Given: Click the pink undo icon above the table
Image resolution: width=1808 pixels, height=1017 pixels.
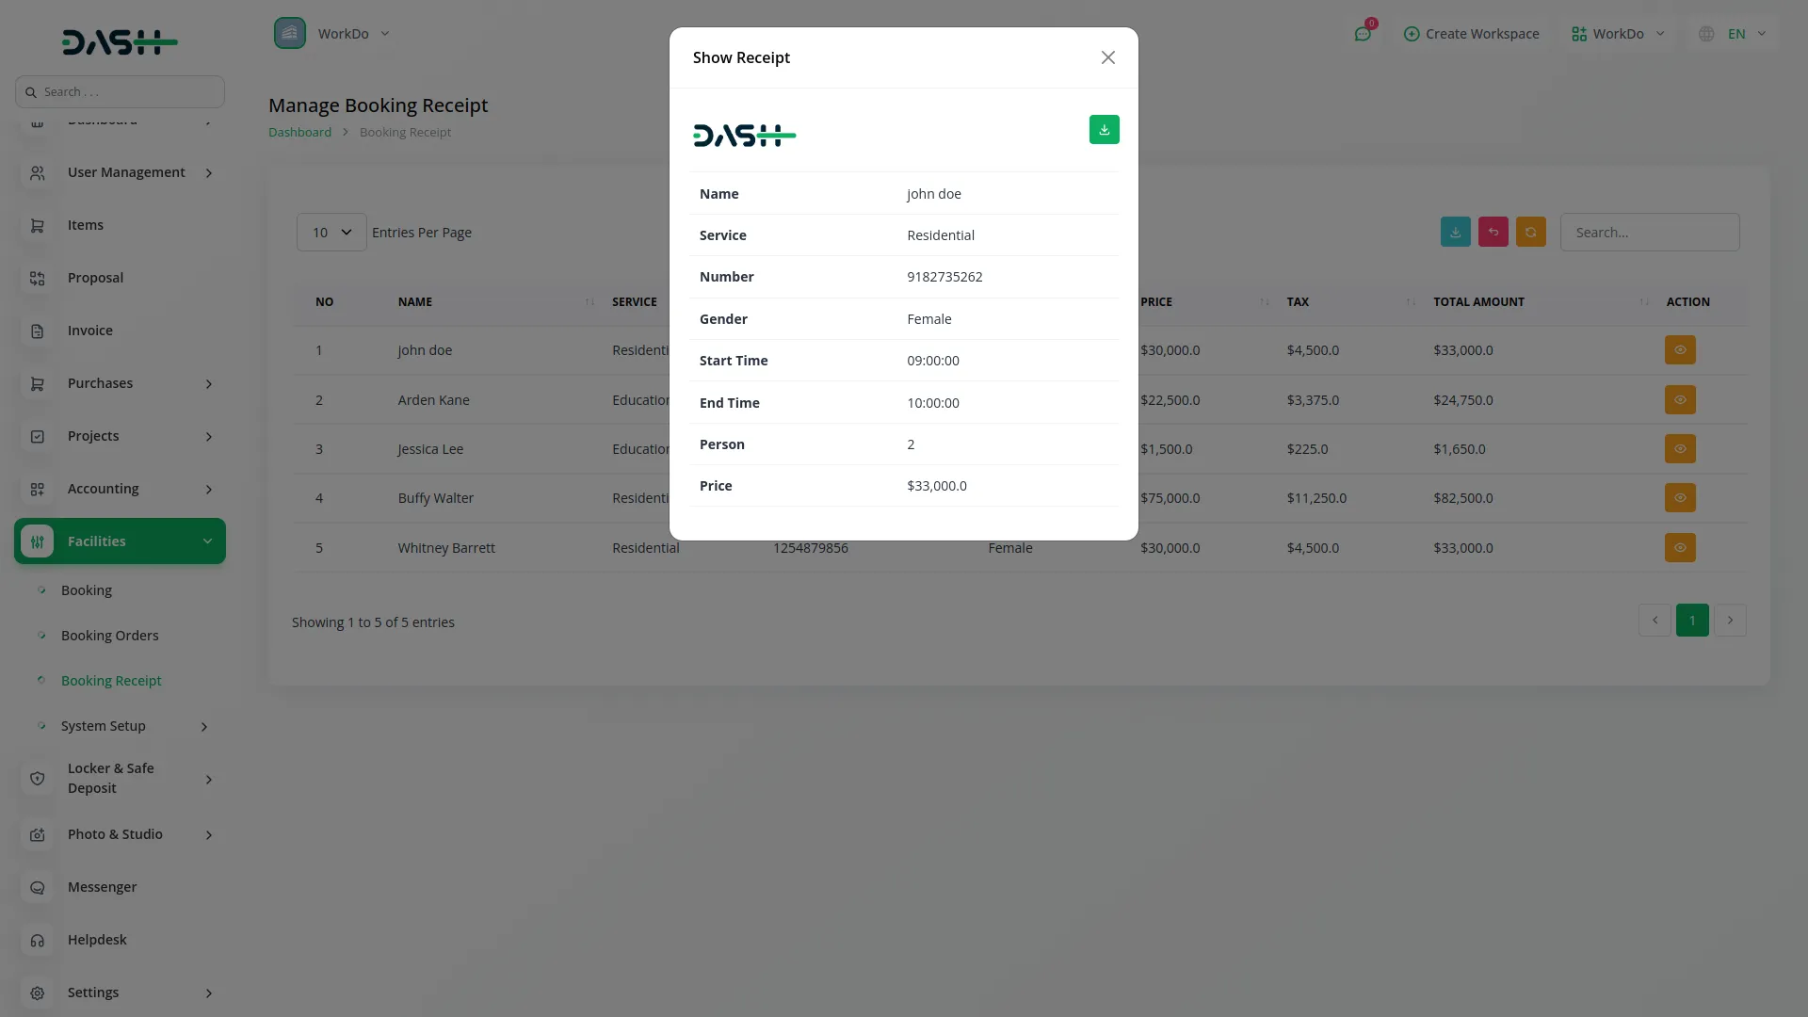Looking at the screenshot, I should coord(1493,233).
